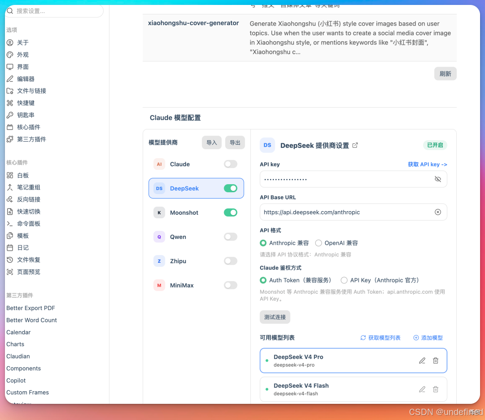Click the 笔记重组 merge icon
This screenshot has width=485, height=420.
10,187
